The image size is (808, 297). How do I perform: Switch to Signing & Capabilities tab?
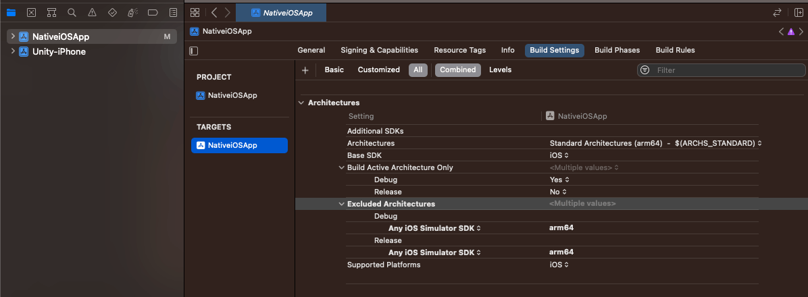coord(379,50)
